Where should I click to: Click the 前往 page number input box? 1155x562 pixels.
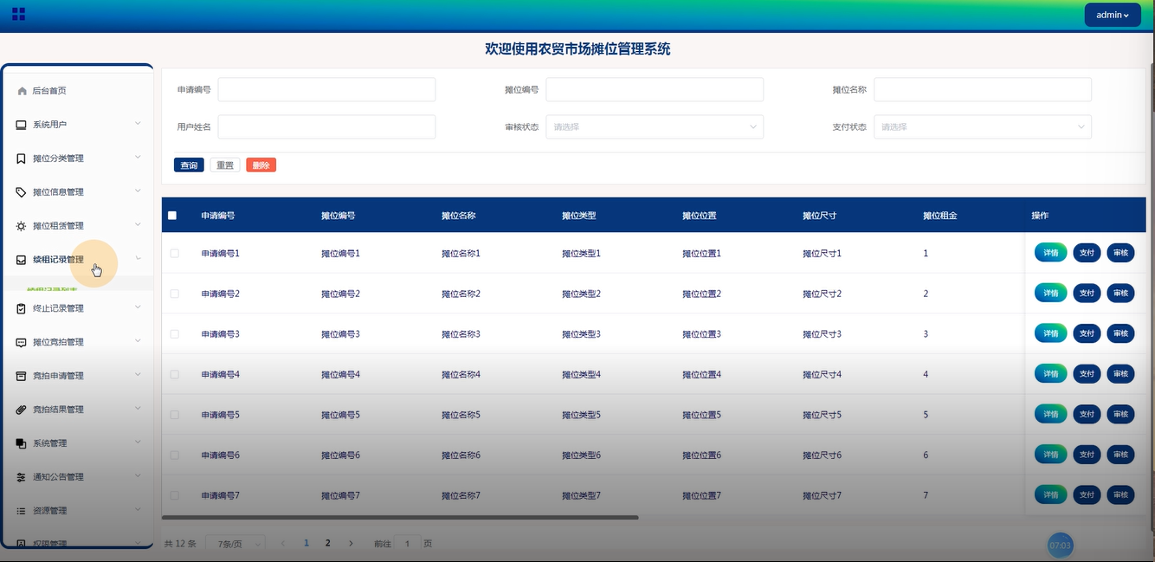point(408,543)
